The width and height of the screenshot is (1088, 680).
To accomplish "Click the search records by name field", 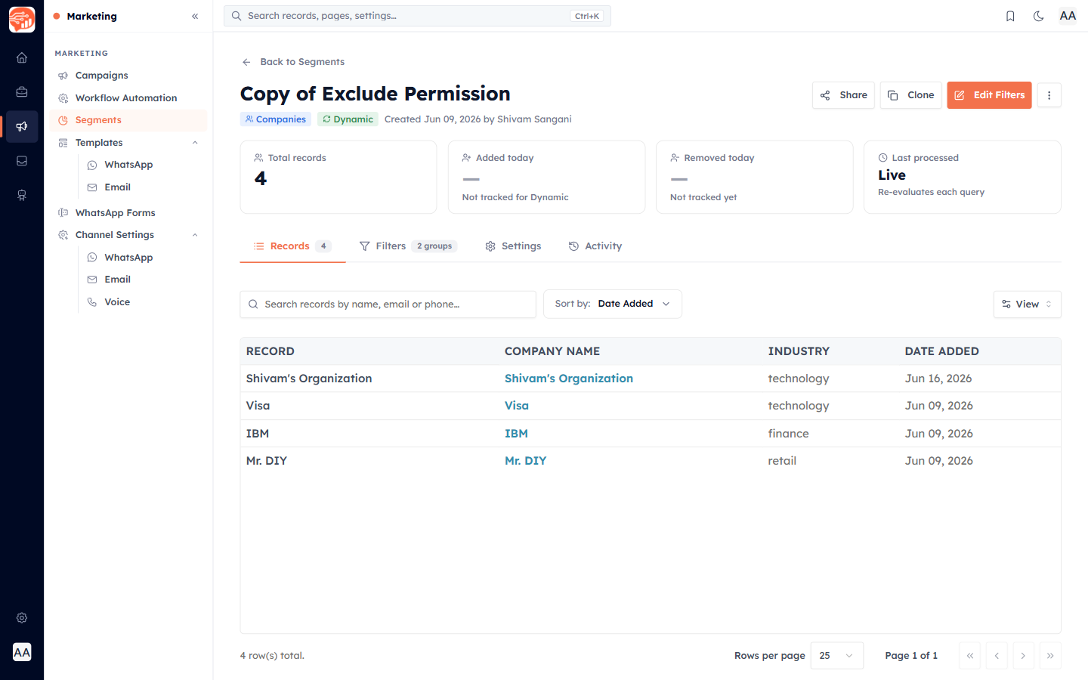I will click(388, 304).
